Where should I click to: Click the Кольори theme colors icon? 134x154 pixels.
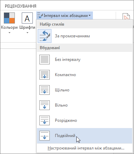[9, 18]
